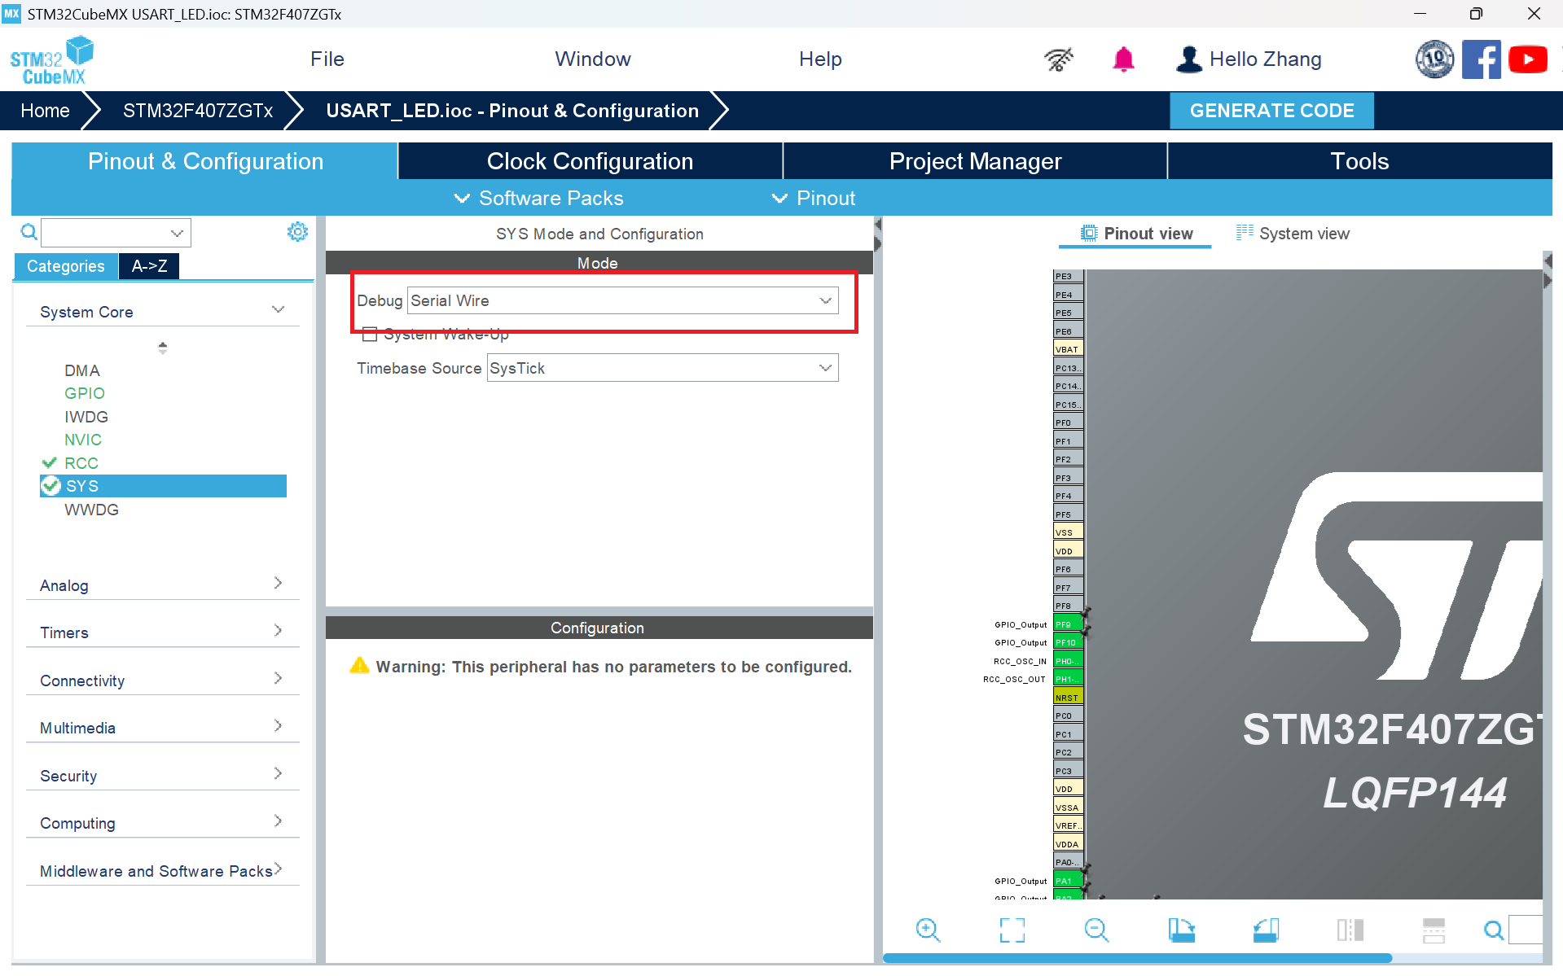1563x976 pixels.
Task: Click the System Core sort arrows
Action: (x=163, y=348)
